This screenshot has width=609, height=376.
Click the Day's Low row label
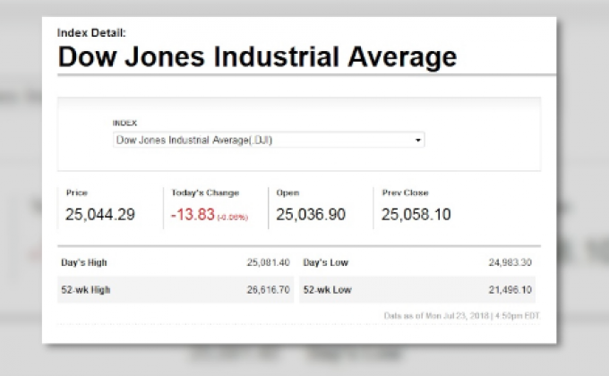(x=326, y=262)
